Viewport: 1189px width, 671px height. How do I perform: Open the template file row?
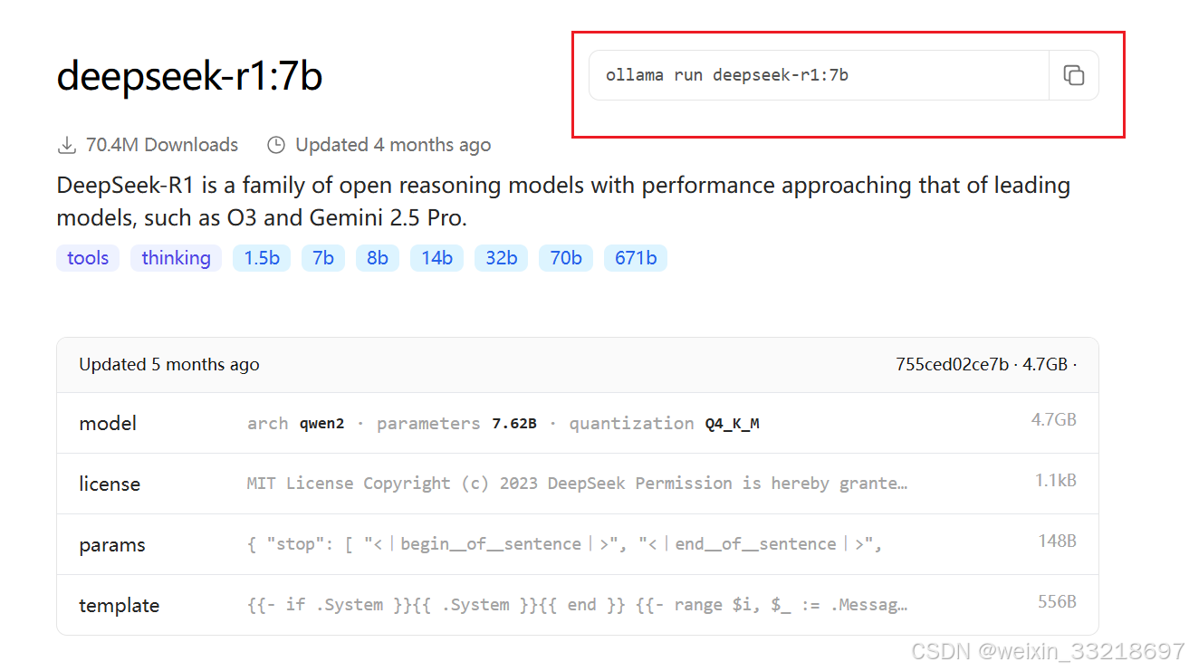coord(578,605)
